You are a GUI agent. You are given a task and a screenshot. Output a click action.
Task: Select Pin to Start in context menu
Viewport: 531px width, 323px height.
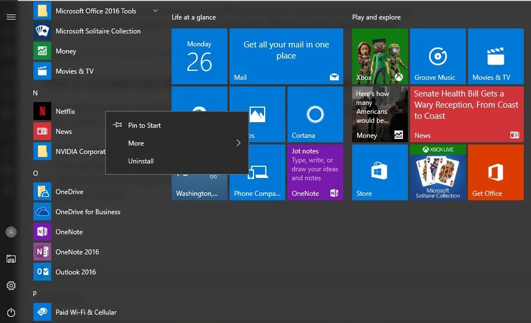tap(177, 126)
